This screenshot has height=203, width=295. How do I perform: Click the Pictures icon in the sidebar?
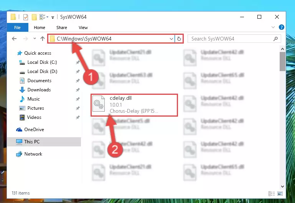coord(22,108)
